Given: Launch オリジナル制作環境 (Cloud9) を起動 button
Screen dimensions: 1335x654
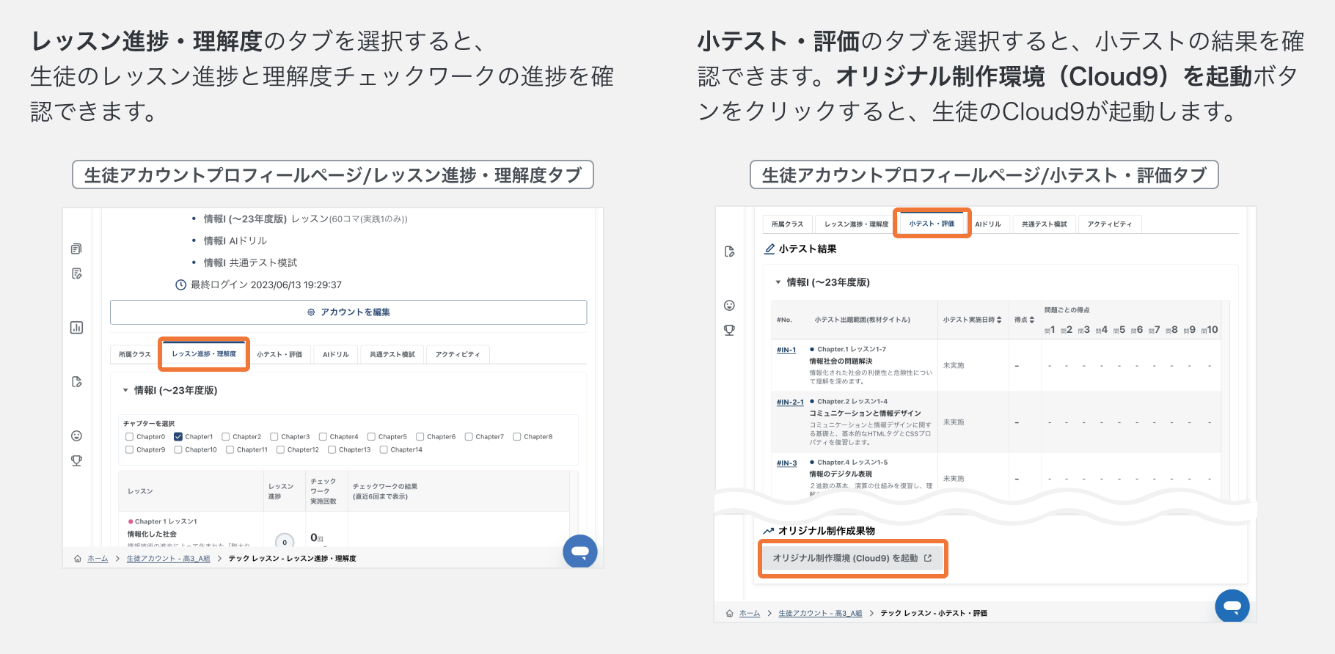Looking at the screenshot, I should 852,559.
